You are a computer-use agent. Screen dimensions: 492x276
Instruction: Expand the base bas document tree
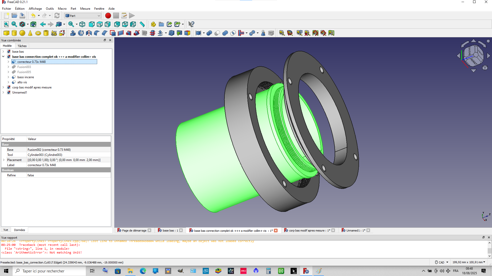point(3,52)
